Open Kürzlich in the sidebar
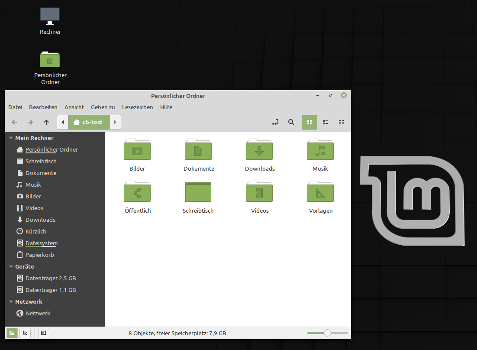 pos(55,231)
